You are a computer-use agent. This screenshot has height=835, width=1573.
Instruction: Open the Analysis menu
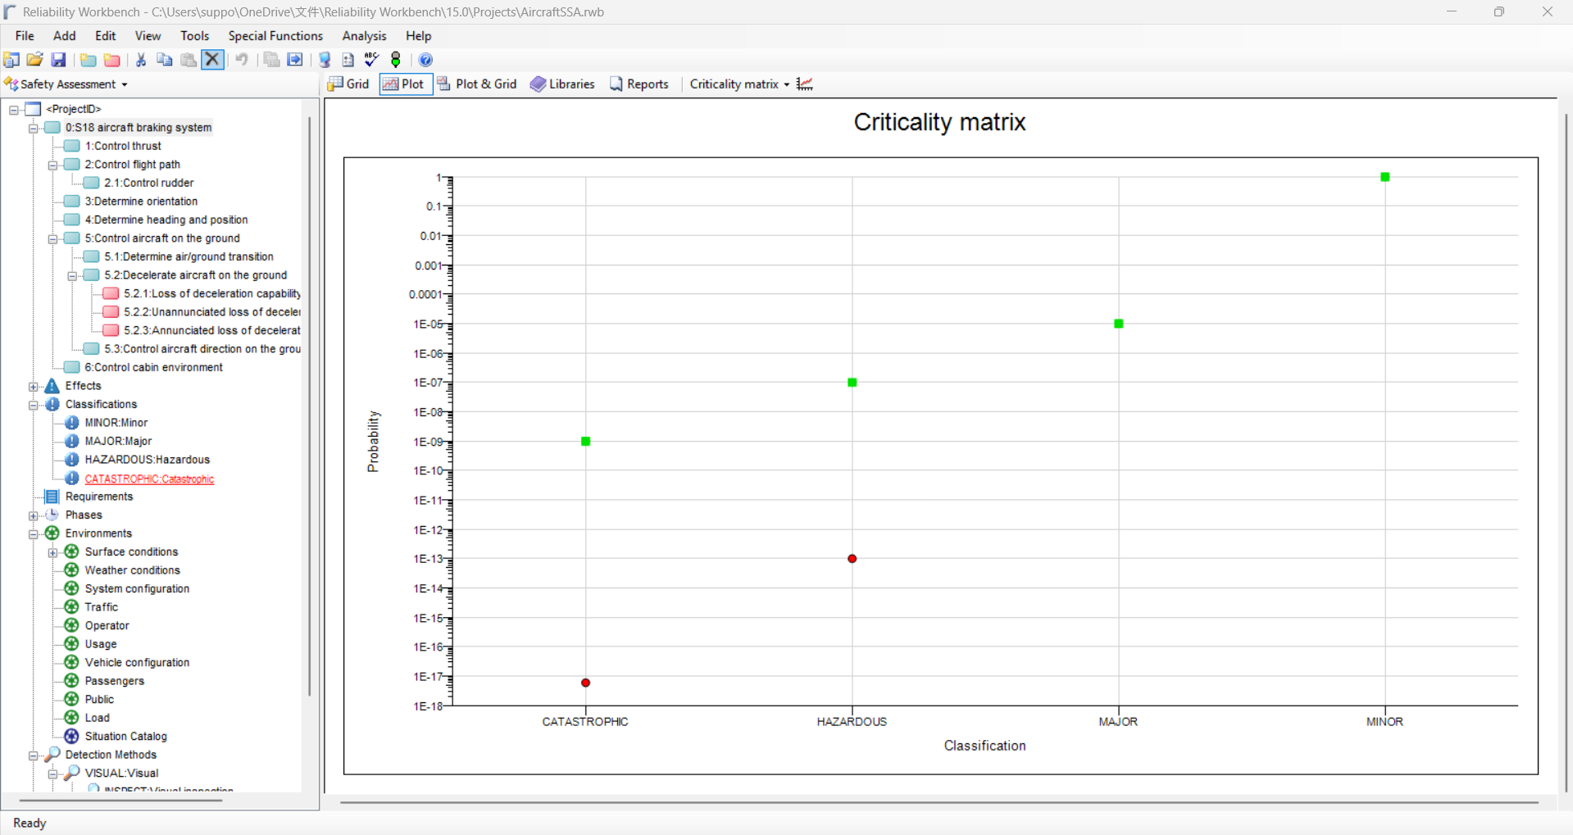(x=364, y=36)
